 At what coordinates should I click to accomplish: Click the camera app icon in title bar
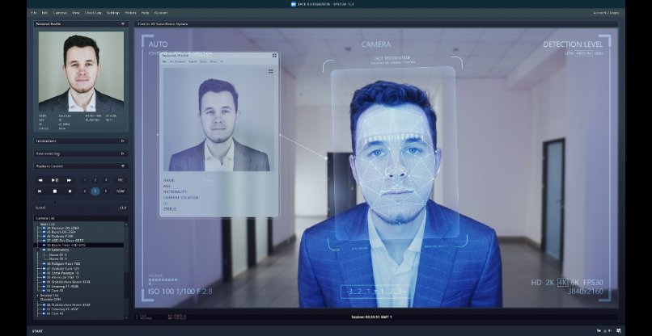(x=294, y=4)
